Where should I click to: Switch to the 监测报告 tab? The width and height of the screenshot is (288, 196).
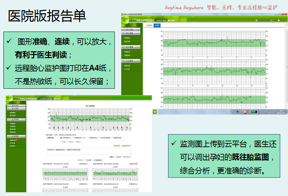point(149,25)
